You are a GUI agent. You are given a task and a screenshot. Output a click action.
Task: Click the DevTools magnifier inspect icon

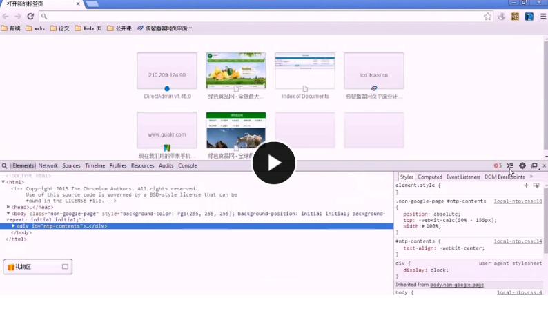5,165
